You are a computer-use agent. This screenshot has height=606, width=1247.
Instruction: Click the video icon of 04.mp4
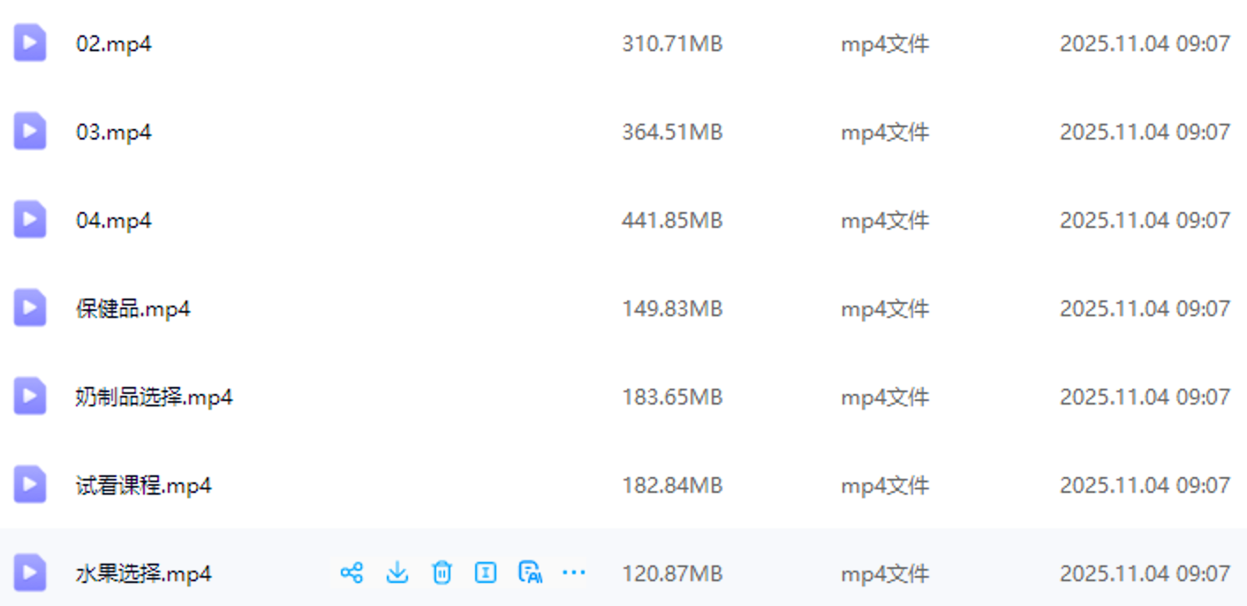tap(30, 219)
